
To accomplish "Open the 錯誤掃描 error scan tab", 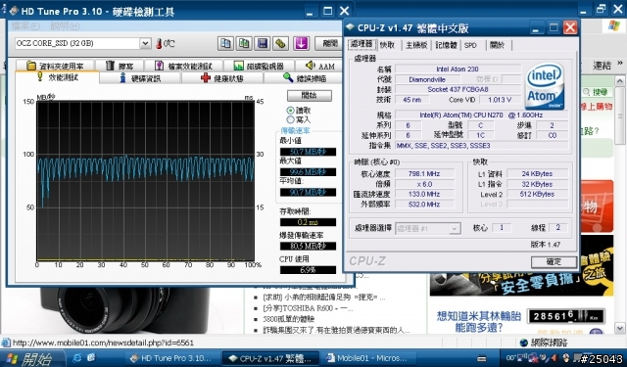I will pyautogui.click(x=305, y=78).
